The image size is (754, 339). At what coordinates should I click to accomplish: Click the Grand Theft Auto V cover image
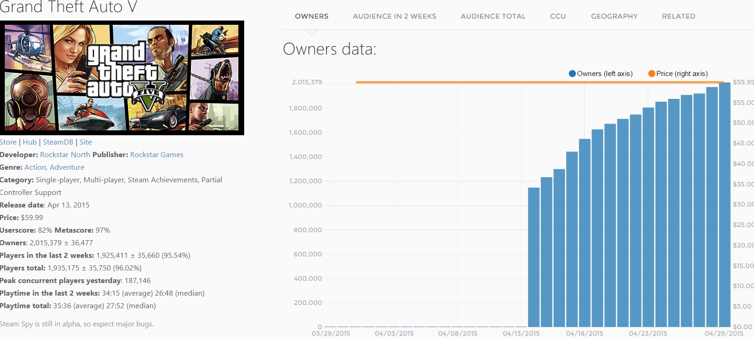122,78
